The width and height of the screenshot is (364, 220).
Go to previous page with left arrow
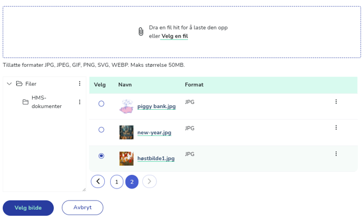[98, 181]
